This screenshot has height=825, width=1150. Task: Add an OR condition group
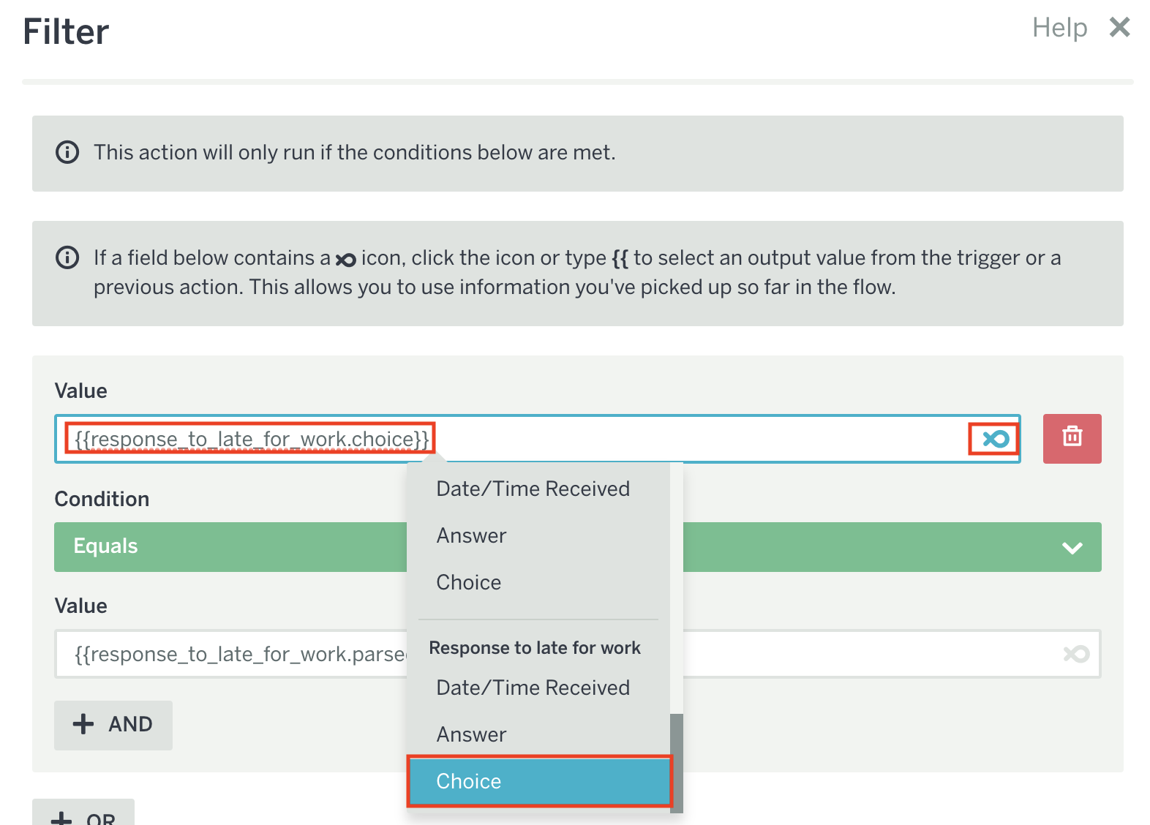click(83, 815)
